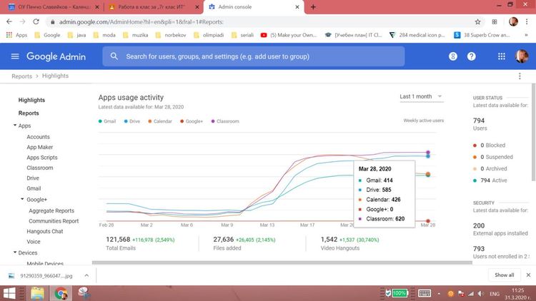This screenshot has height=301, width=536.
Task: Open Reports in the sidebar
Action: point(29,113)
